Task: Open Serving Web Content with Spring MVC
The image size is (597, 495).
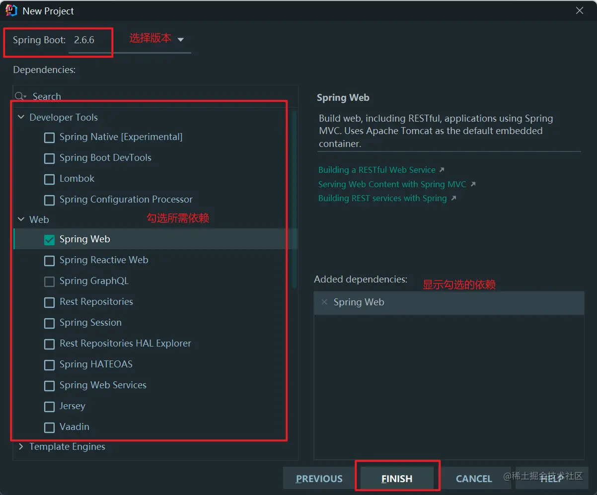Action: point(392,184)
